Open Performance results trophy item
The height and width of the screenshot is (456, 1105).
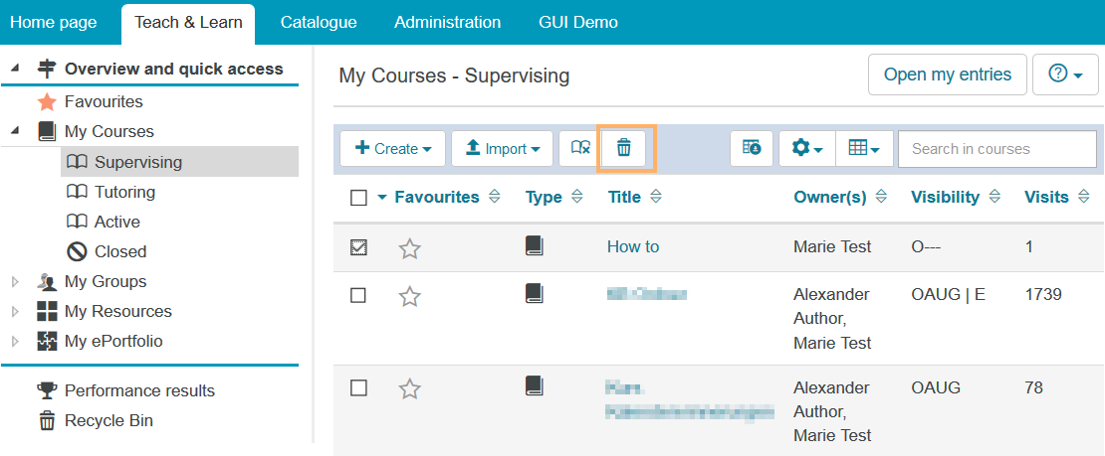coord(138,390)
